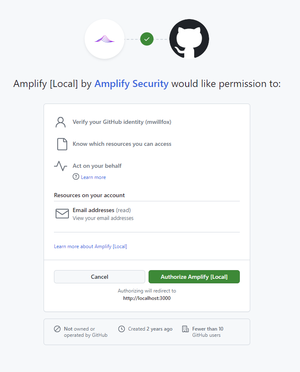Click the slash icon beside Not owned text
This screenshot has width=300, height=372.
pyautogui.click(x=58, y=329)
